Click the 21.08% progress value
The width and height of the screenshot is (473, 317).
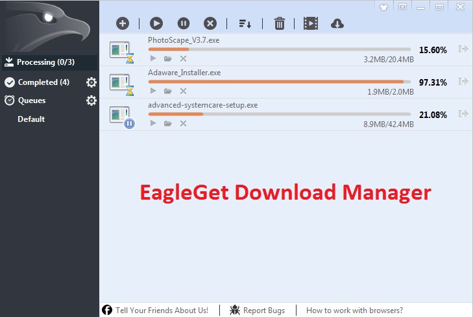click(433, 115)
